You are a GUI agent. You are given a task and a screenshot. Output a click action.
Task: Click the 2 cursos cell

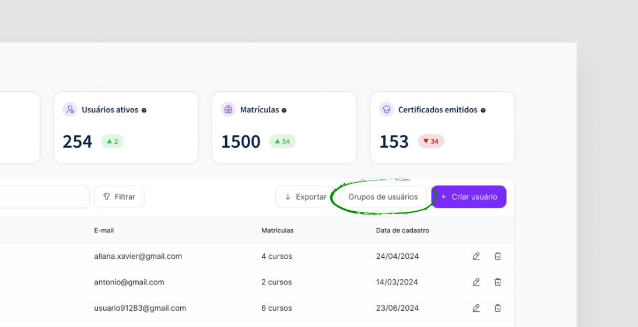[276, 282]
